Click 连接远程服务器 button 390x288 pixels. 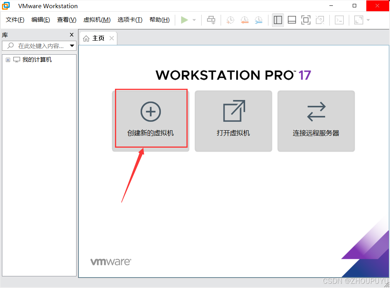(316, 121)
